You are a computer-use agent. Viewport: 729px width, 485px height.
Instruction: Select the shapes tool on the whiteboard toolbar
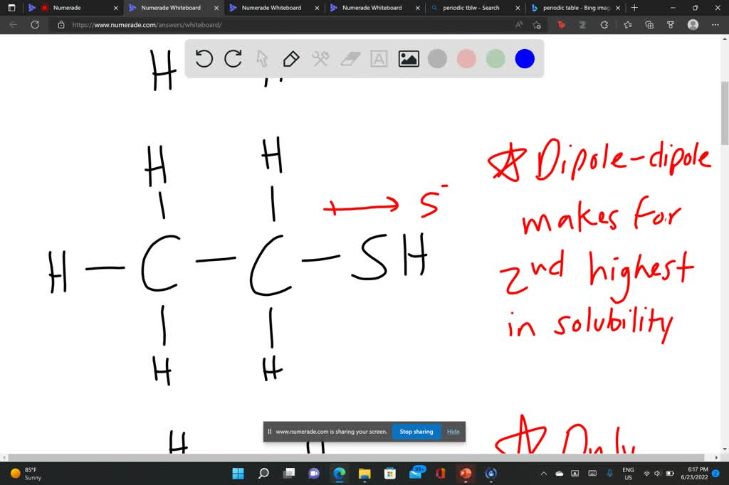tap(320, 59)
